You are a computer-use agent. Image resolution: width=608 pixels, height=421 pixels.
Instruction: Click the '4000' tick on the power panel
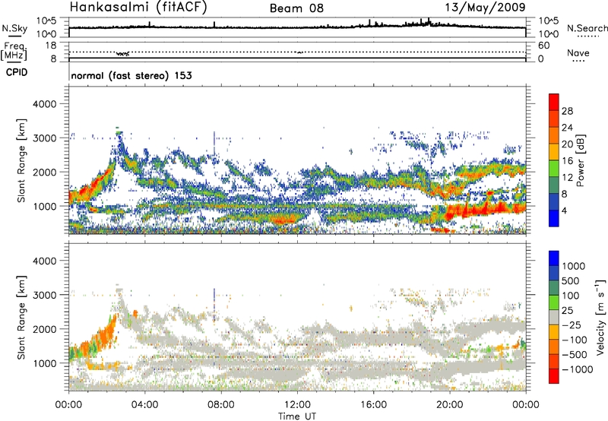(44, 104)
